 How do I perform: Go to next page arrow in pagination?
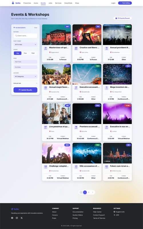(92, 192)
